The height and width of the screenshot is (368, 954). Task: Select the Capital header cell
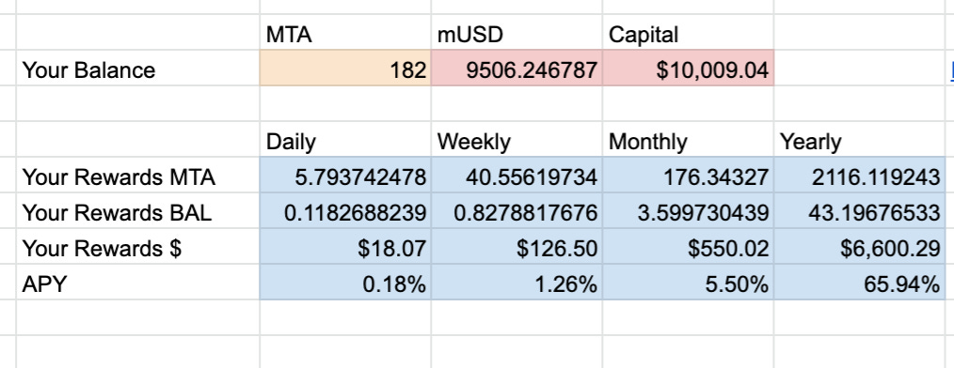688,33
